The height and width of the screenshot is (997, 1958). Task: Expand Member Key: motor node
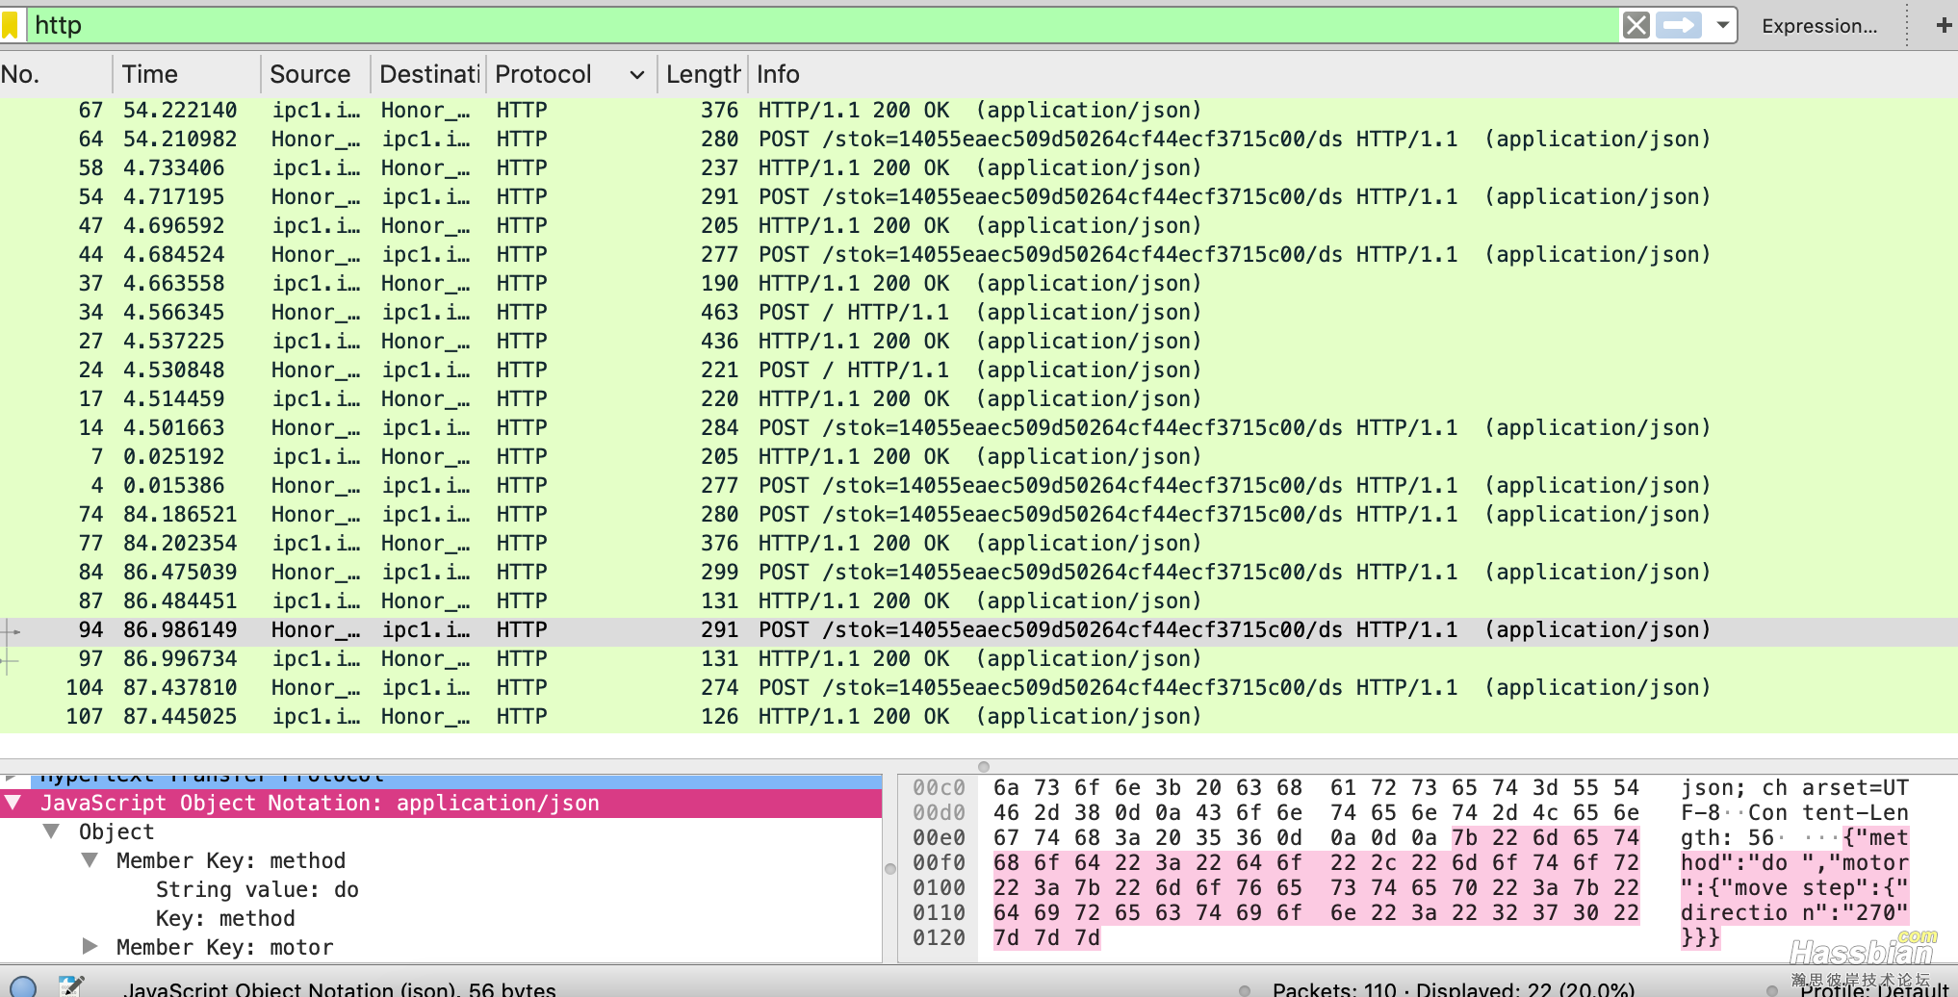[90, 947]
